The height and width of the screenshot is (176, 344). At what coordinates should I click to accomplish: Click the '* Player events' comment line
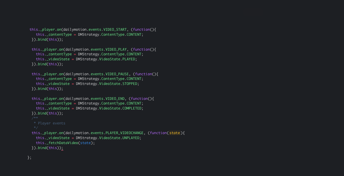50,123
